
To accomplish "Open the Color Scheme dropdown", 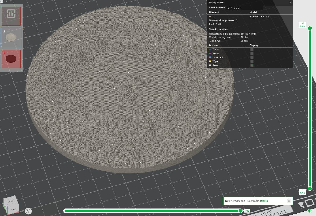I will point(245,8).
